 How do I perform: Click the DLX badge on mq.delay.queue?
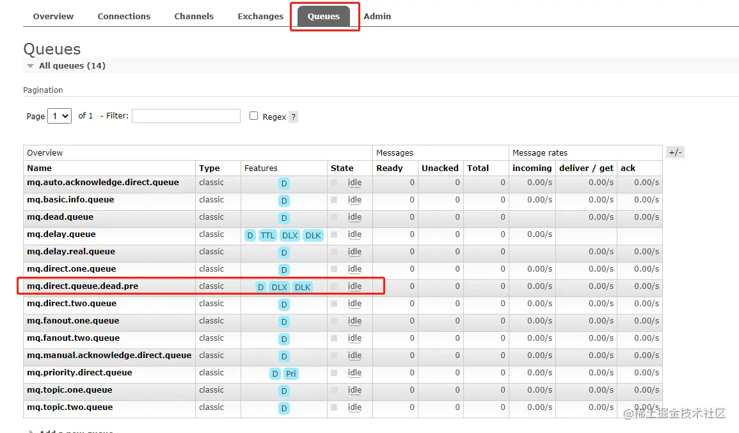point(290,235)
